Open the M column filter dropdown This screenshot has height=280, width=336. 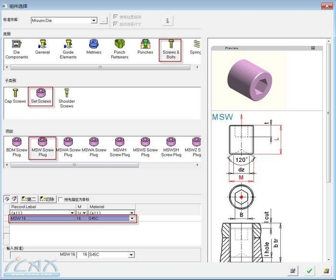coord(84,213)
